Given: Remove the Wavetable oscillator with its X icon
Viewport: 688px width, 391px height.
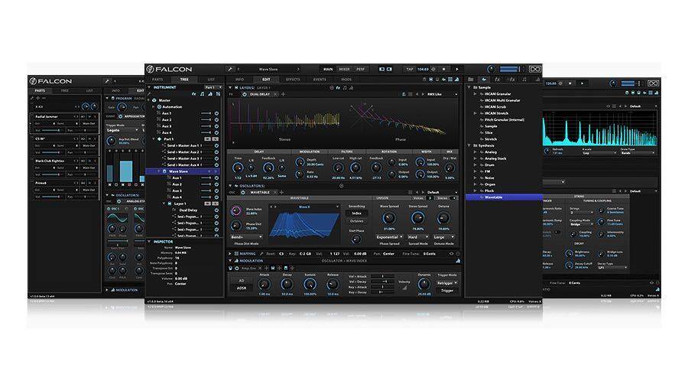Looking at the screenshot, I should 275,192.
